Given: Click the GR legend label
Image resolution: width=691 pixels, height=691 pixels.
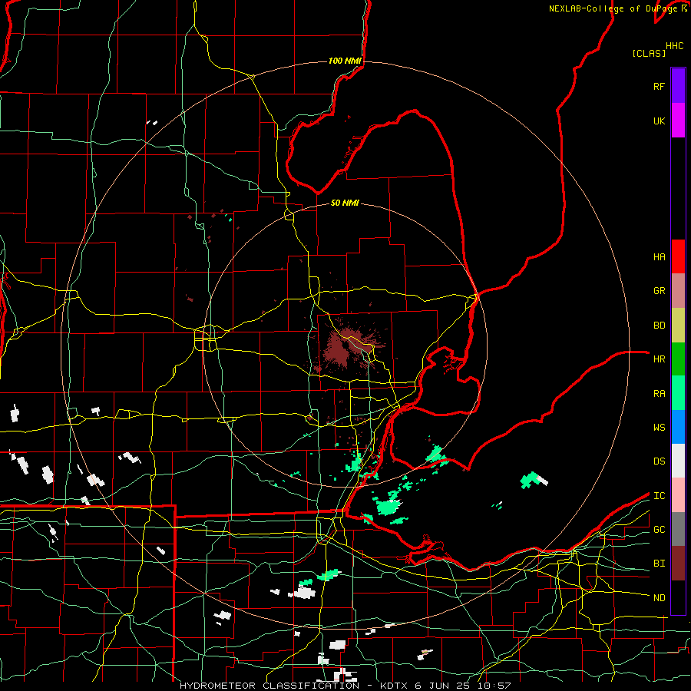Looking at the screenshot, I should pos(659,291).
